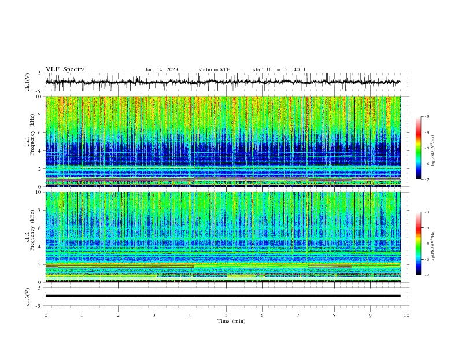Click the time axis tick label '10'
The height and width of the screenshot is (354, 458).
click(407, 315)
